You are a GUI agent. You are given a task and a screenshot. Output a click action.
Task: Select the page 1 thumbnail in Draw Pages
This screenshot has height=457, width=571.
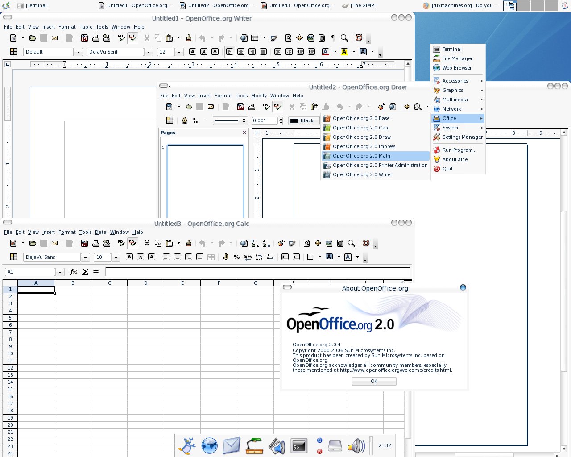(205, 181)
